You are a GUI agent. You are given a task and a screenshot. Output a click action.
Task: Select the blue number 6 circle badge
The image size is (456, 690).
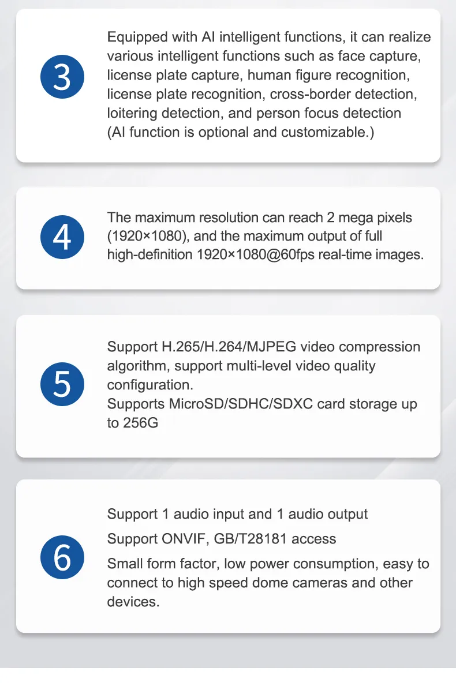coord(61,558)
